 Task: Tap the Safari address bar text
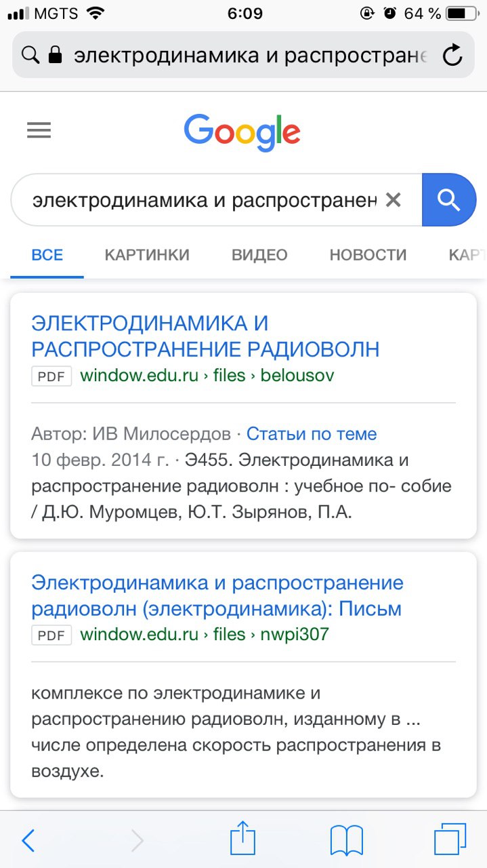tap(249, 55)
